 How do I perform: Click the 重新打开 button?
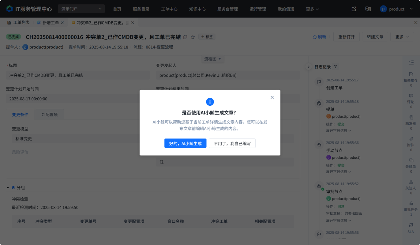346,37
